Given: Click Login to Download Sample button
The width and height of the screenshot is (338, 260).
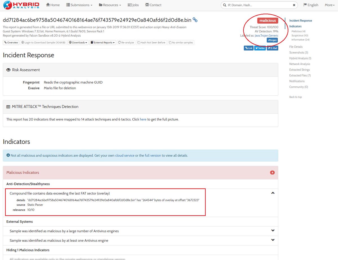Looking at the screenshot, I should [x=43, y=42].
